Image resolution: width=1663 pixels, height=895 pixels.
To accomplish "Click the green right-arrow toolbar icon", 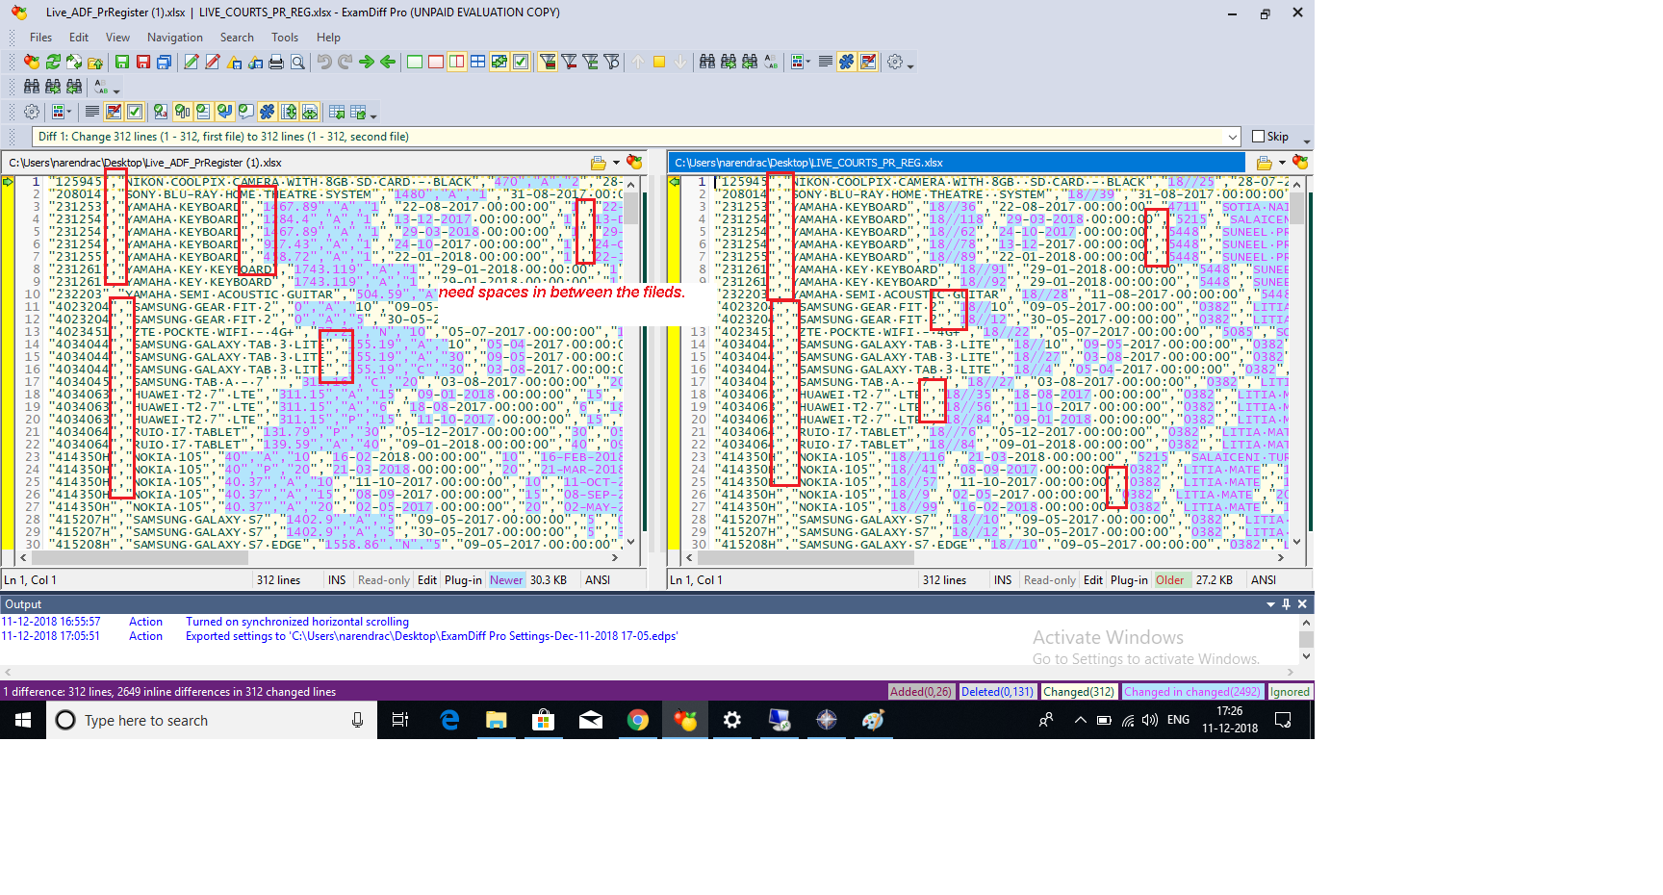I will [x=367, y=62].
